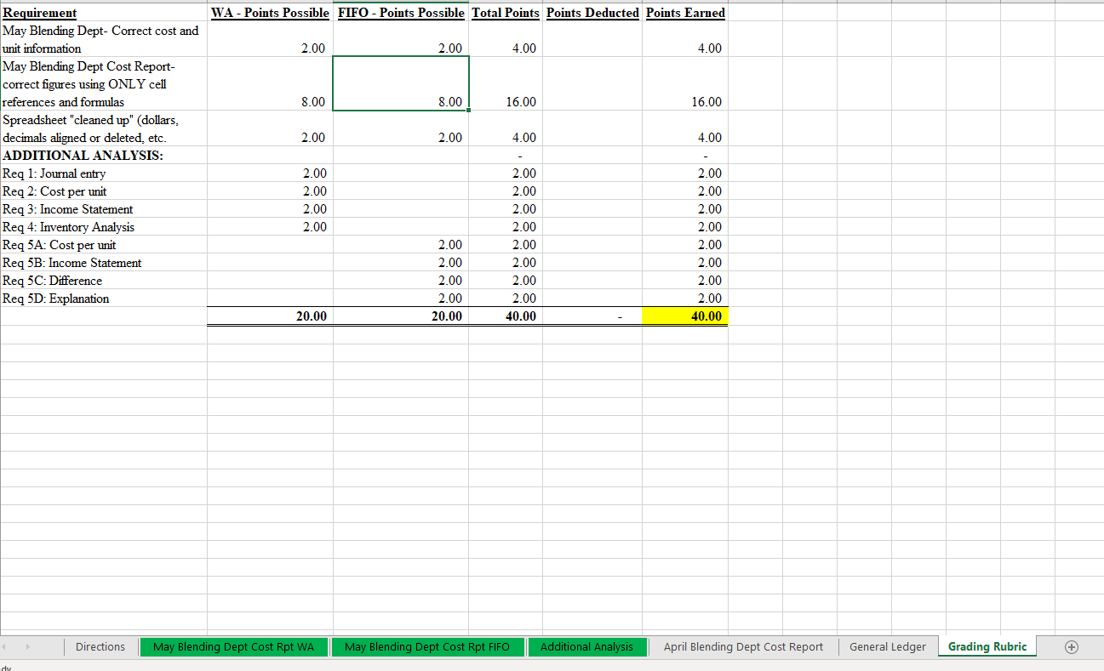Select the Points Deducted header cell
Image resolution: width=1104 pixels, height=671 pixels.
[x=592, y=13]
